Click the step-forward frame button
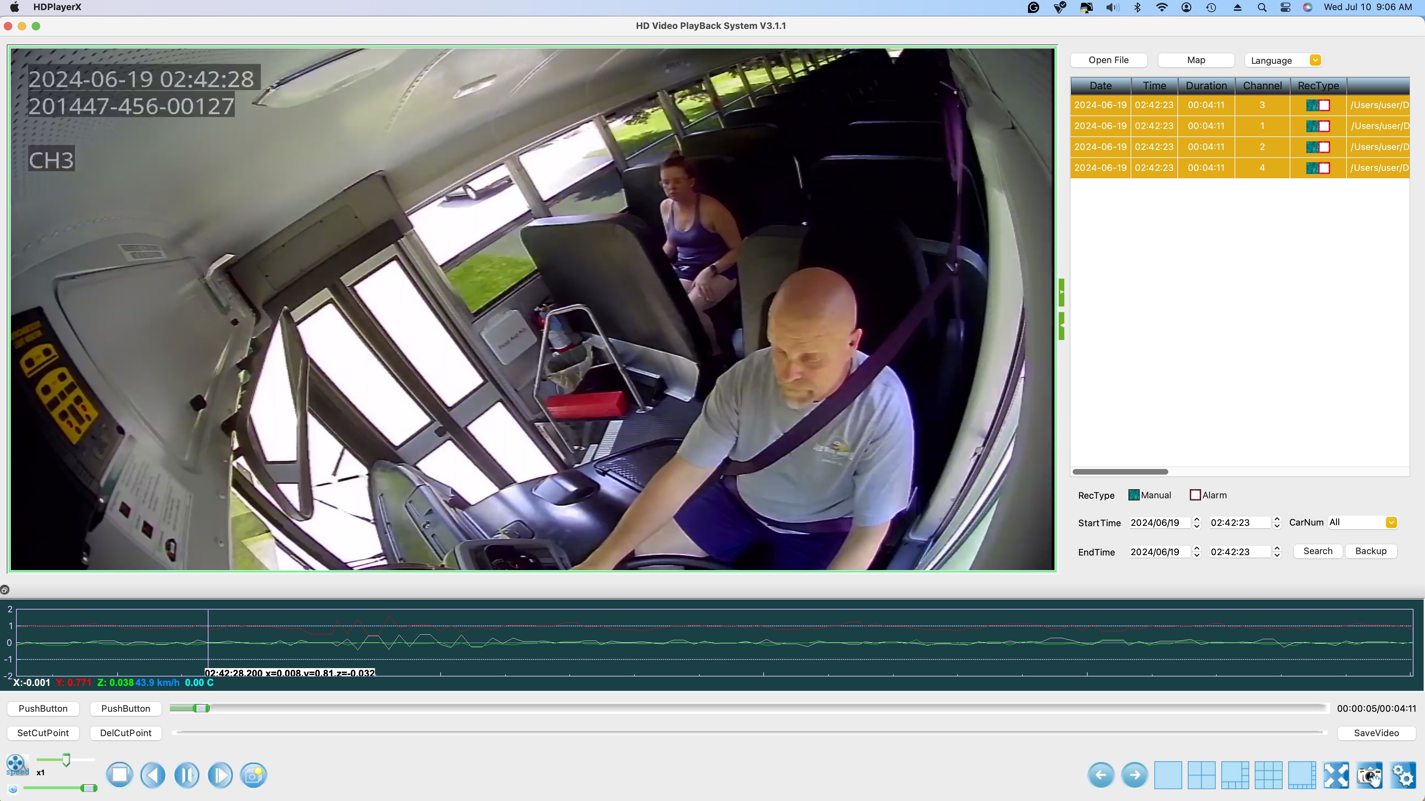This screenshot has width=1425, height=801. (220, 774)
